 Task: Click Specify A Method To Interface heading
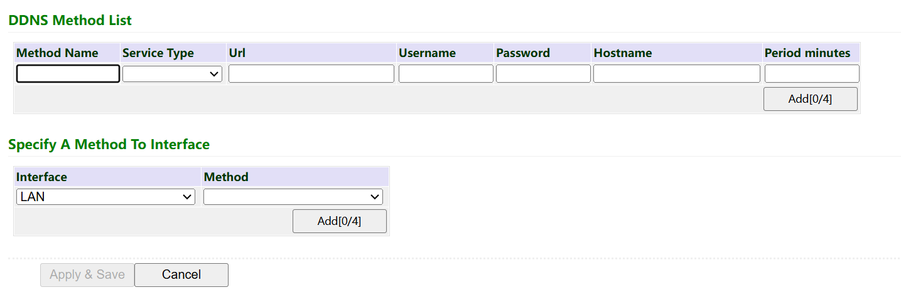point(109,145)
